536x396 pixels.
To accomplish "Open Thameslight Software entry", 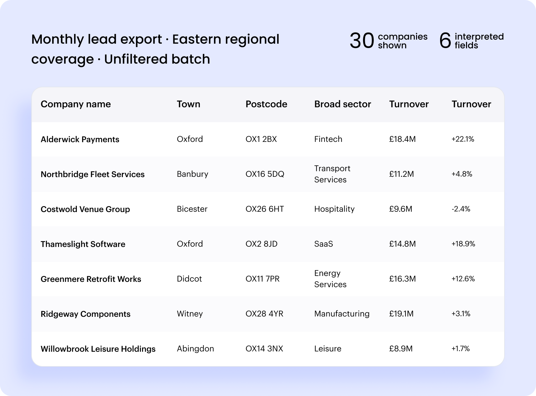I will tap(268, 244).
